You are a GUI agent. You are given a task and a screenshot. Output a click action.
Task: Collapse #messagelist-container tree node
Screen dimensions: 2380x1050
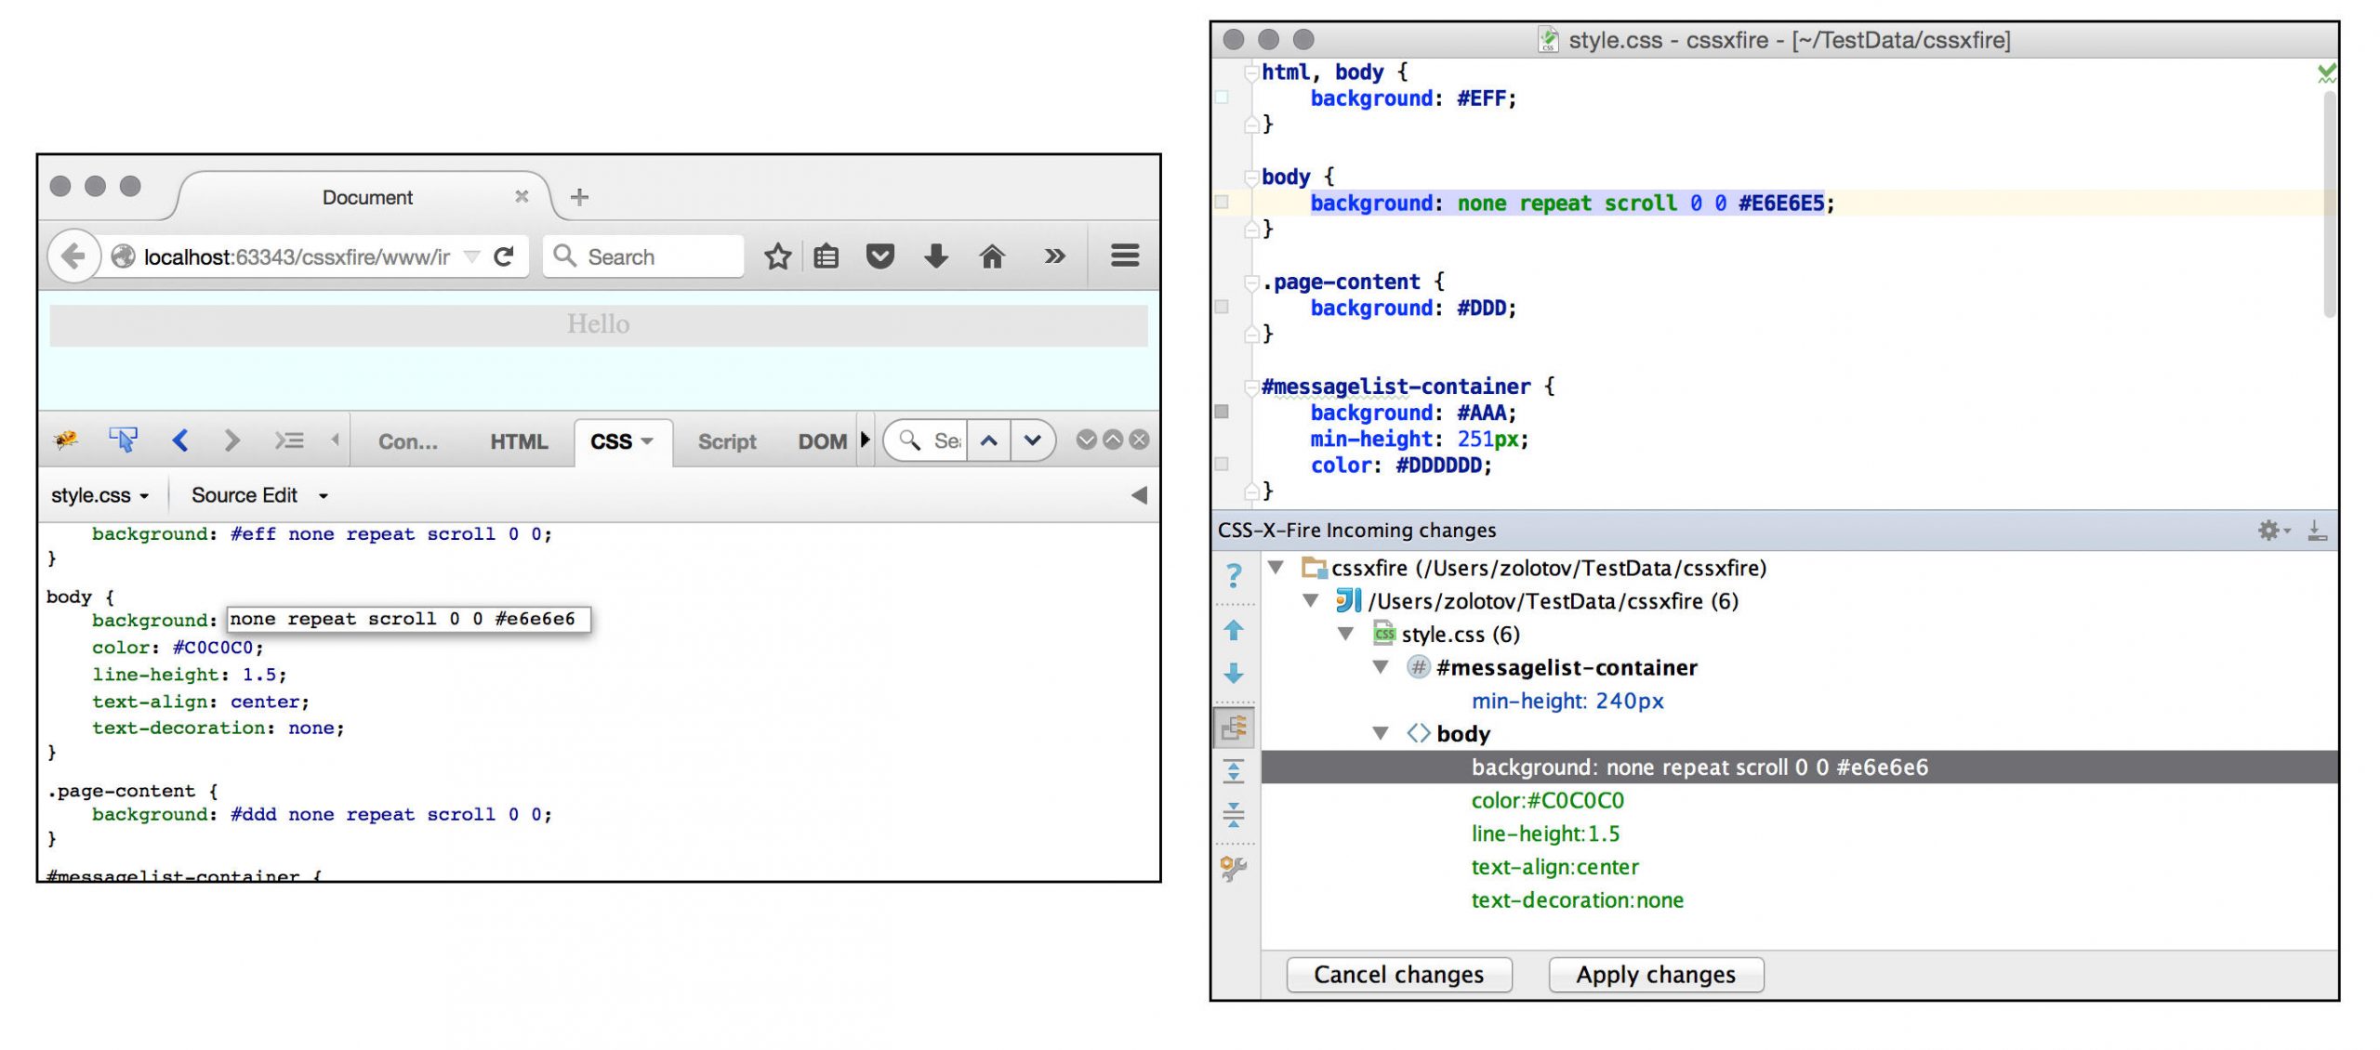[x=1381, y=667]
